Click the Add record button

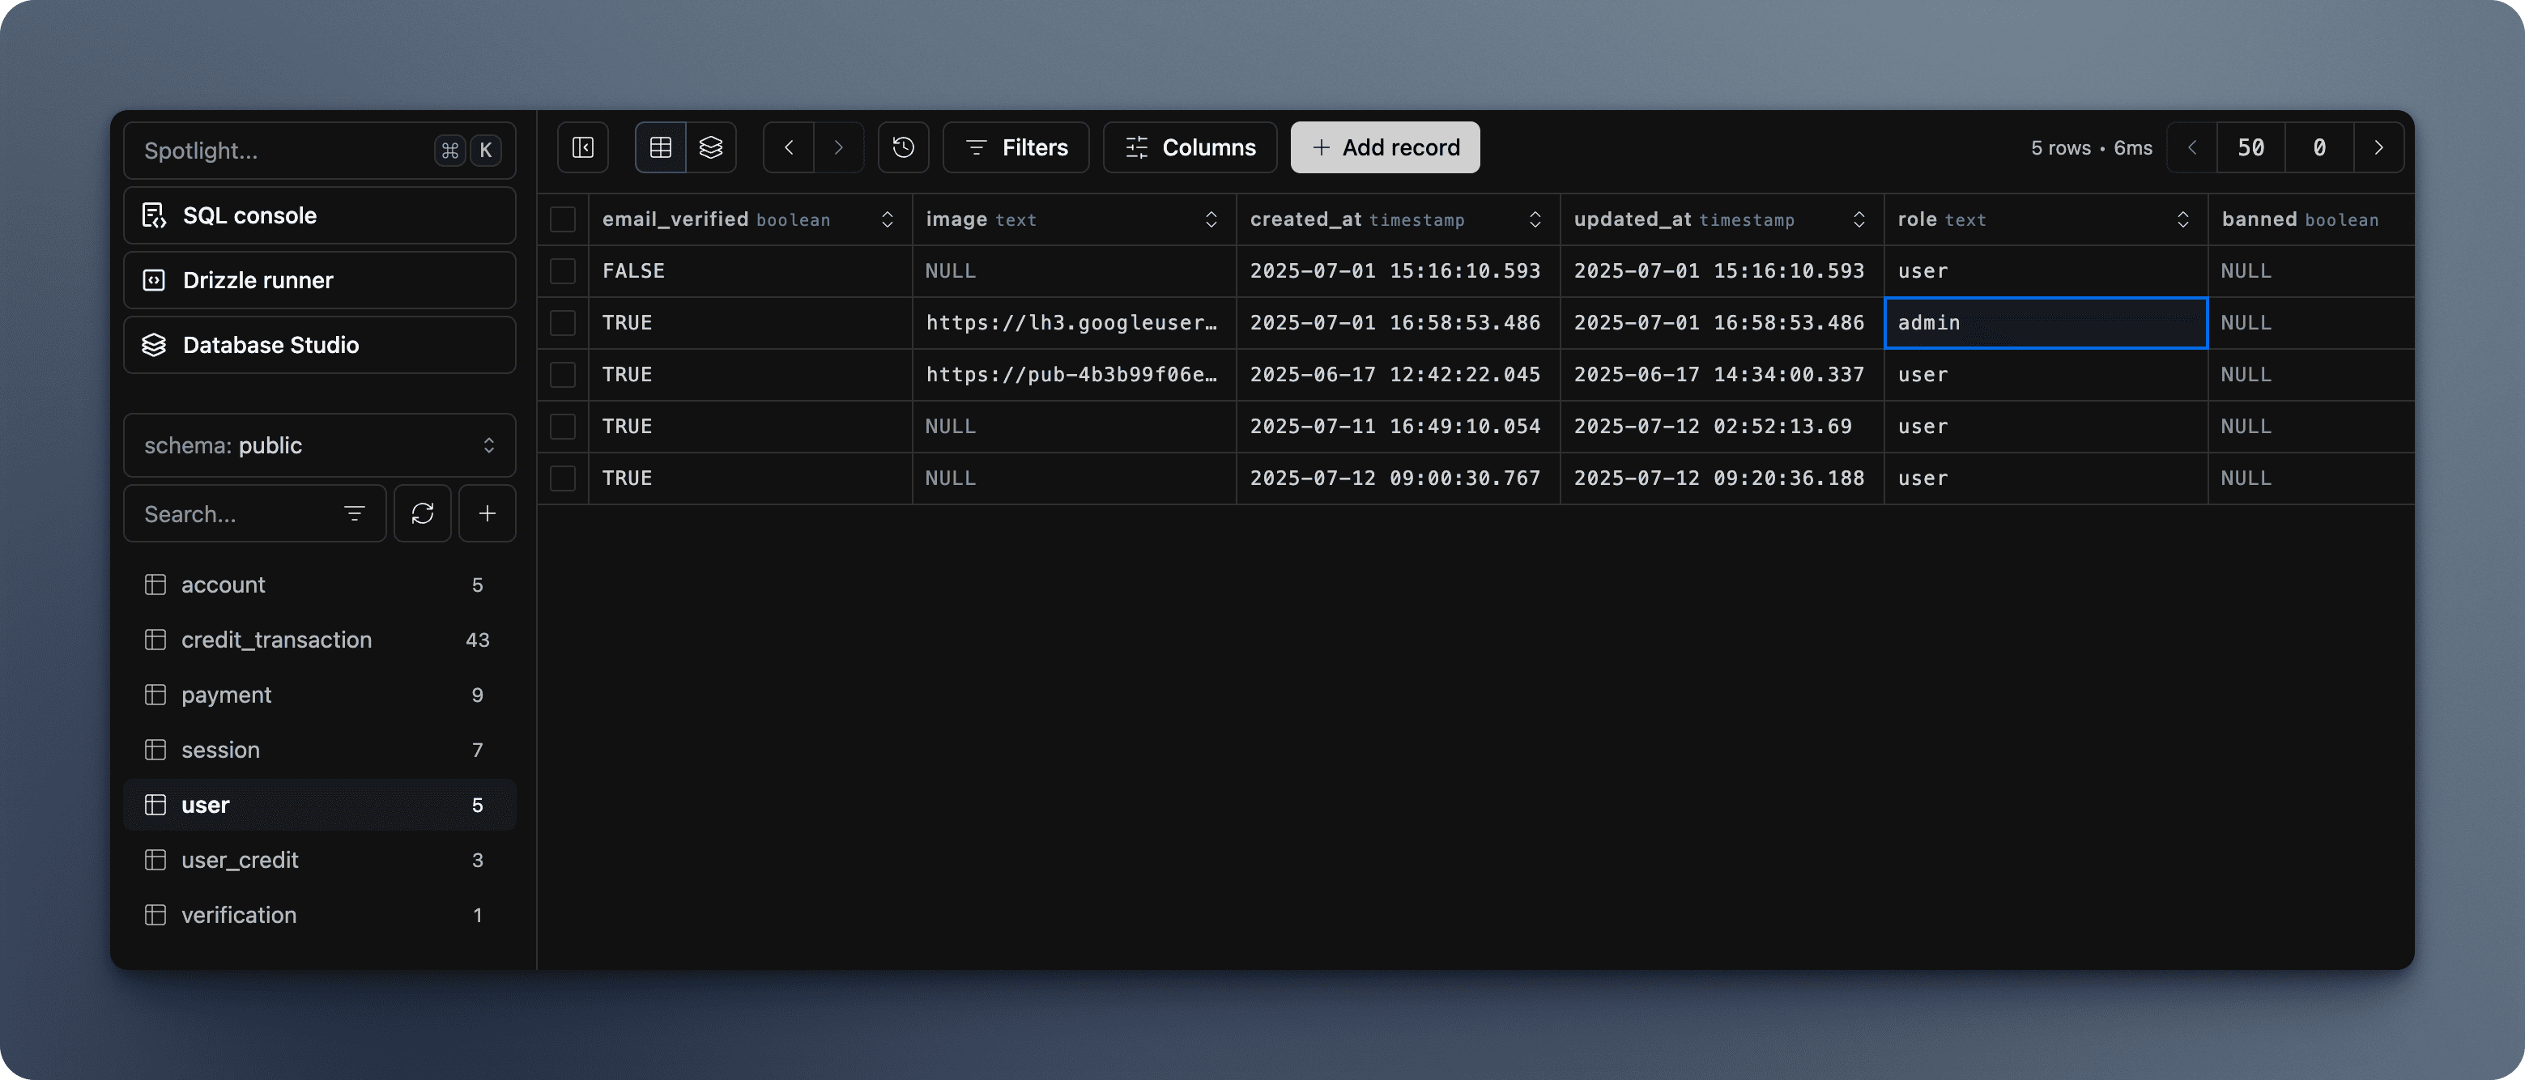coord(1384,148)
